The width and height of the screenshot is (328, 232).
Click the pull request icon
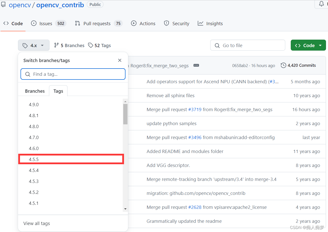(77, 23)
